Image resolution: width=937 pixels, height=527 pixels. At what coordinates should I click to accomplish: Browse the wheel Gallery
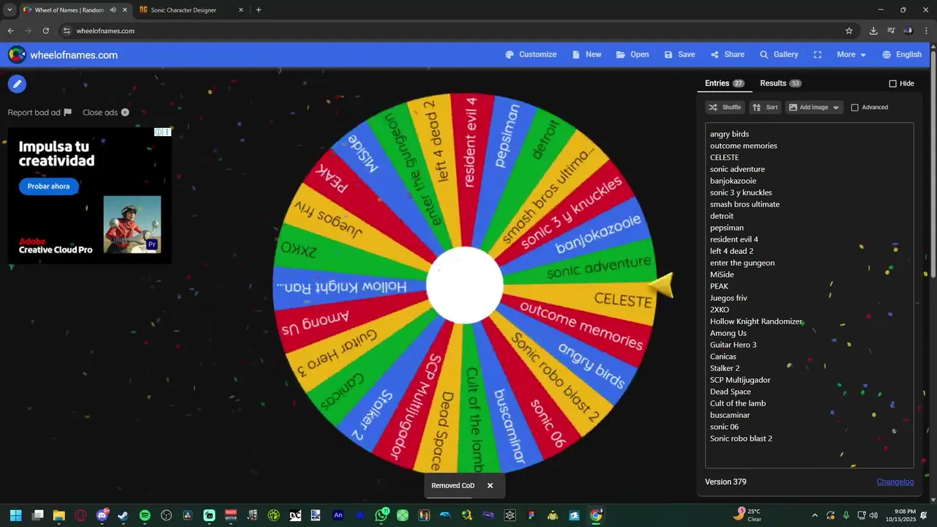(x=779, y=55)
